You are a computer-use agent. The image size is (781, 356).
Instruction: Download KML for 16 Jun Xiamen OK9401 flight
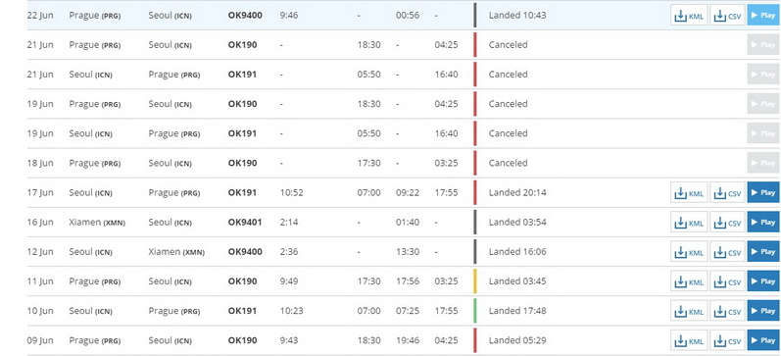click(689, 222)
